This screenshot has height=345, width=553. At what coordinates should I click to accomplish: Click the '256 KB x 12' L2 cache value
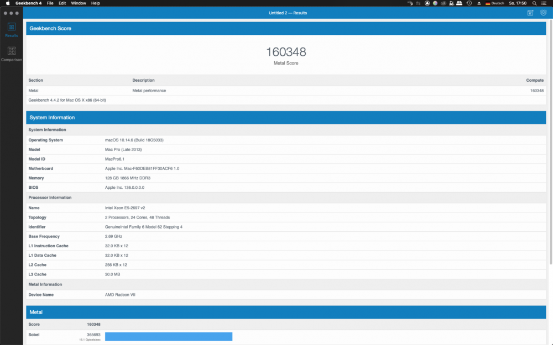click(x=116, y=265)
